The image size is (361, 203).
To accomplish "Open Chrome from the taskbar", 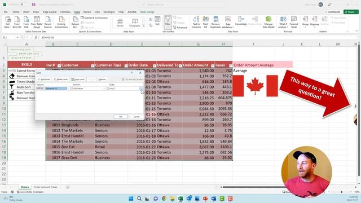I will 164,198.
